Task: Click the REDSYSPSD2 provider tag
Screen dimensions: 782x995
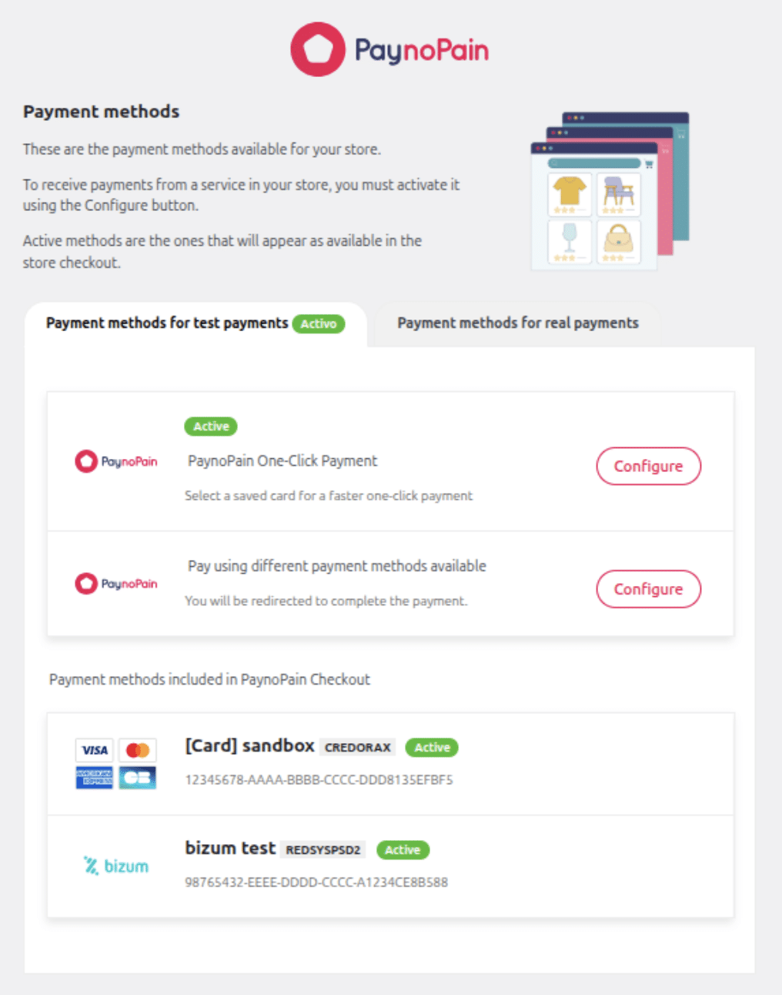Action: pos(323,849)
